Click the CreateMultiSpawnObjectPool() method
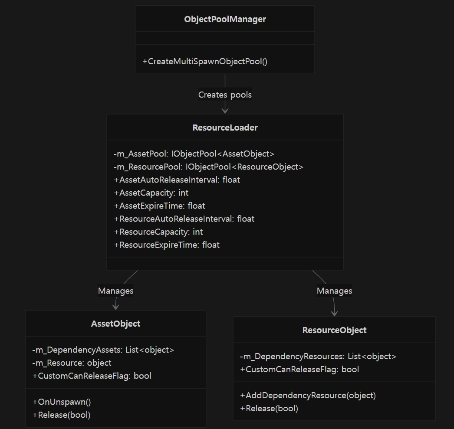The height and width of the screenshot is (429, 454). click(205, 61)
